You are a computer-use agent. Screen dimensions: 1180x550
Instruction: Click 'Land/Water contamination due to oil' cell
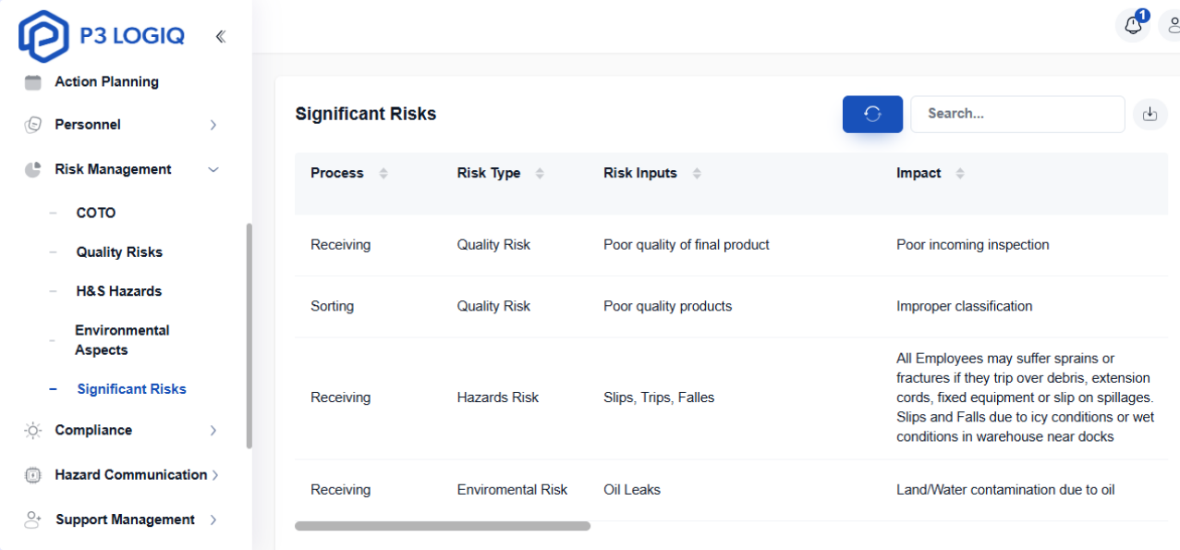[x=1005, y=490]
